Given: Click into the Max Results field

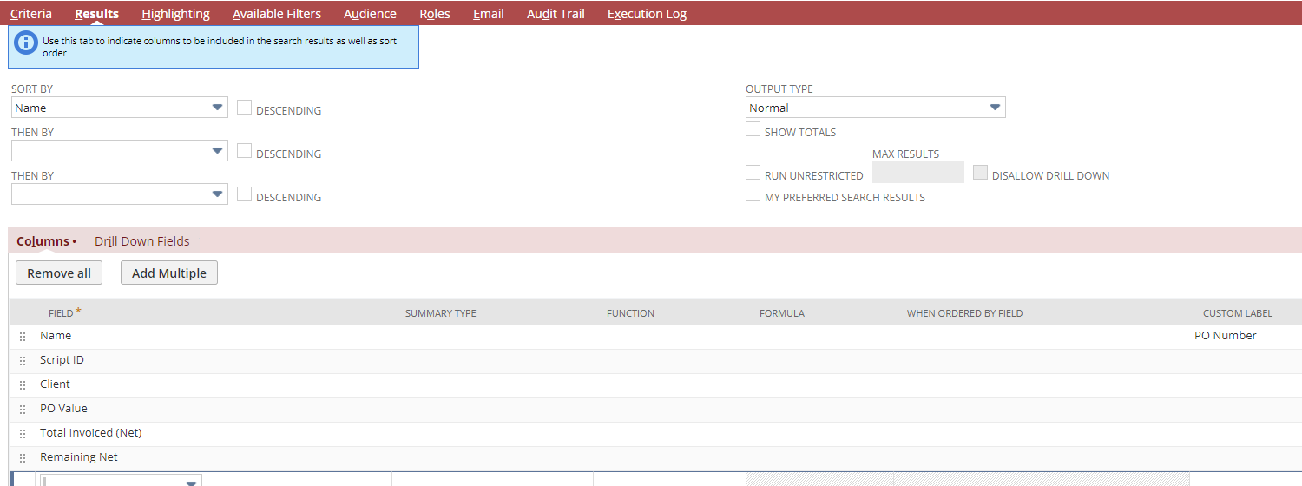Looking at the screenshot, I should click(x=918, y=172).
